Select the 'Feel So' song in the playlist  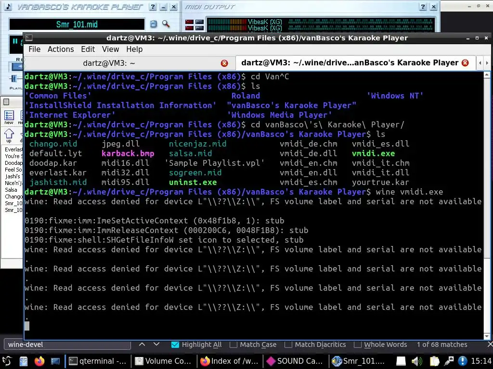pyautogui.click(x=13, y=170)
